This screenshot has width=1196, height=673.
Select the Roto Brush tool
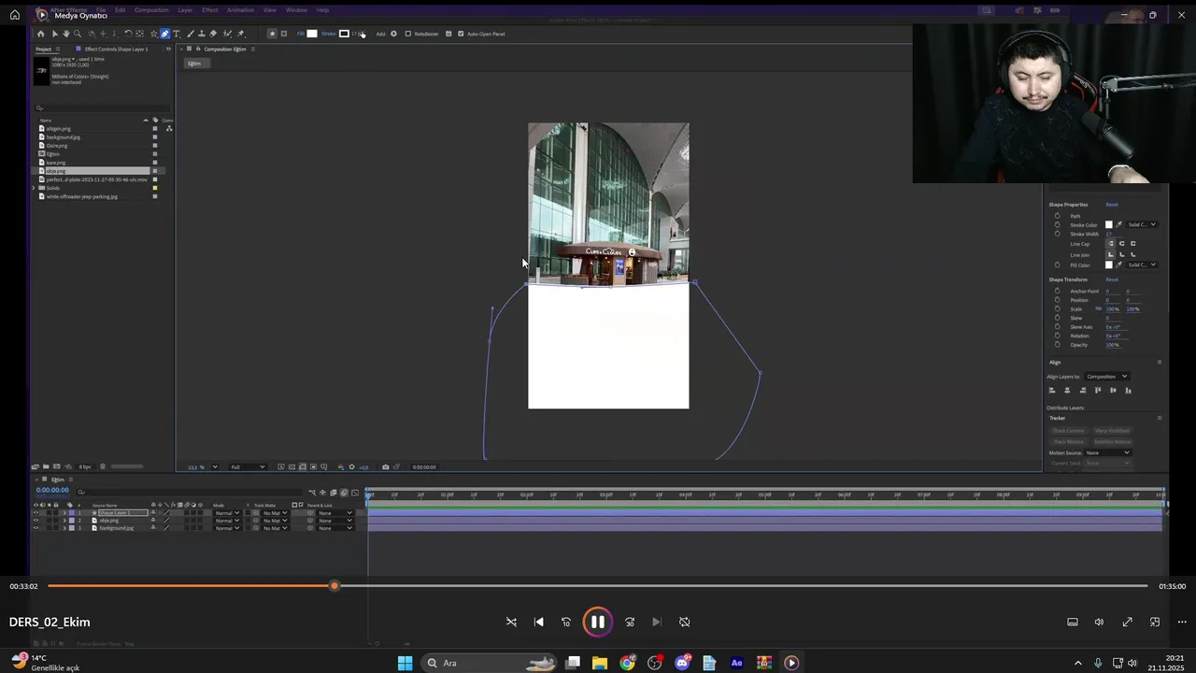coord(227,34)
